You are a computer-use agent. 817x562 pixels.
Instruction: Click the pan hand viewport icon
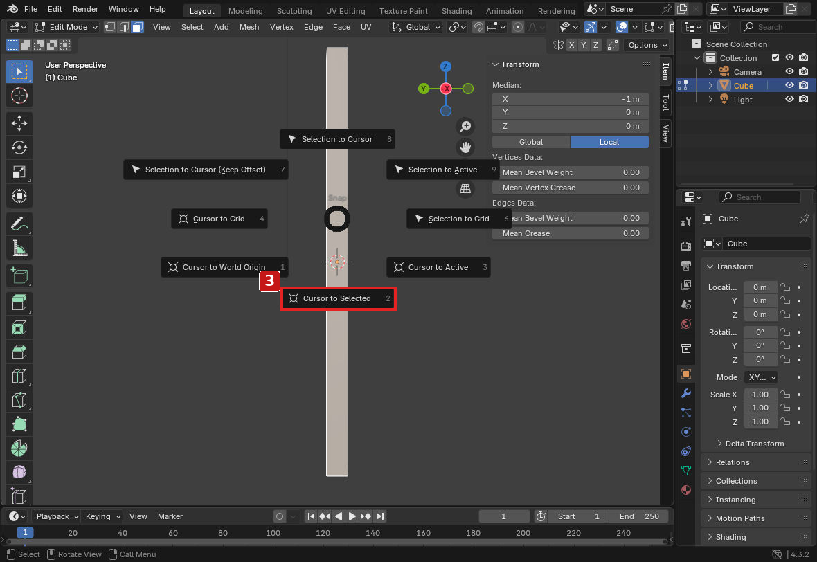coord(465,147)
